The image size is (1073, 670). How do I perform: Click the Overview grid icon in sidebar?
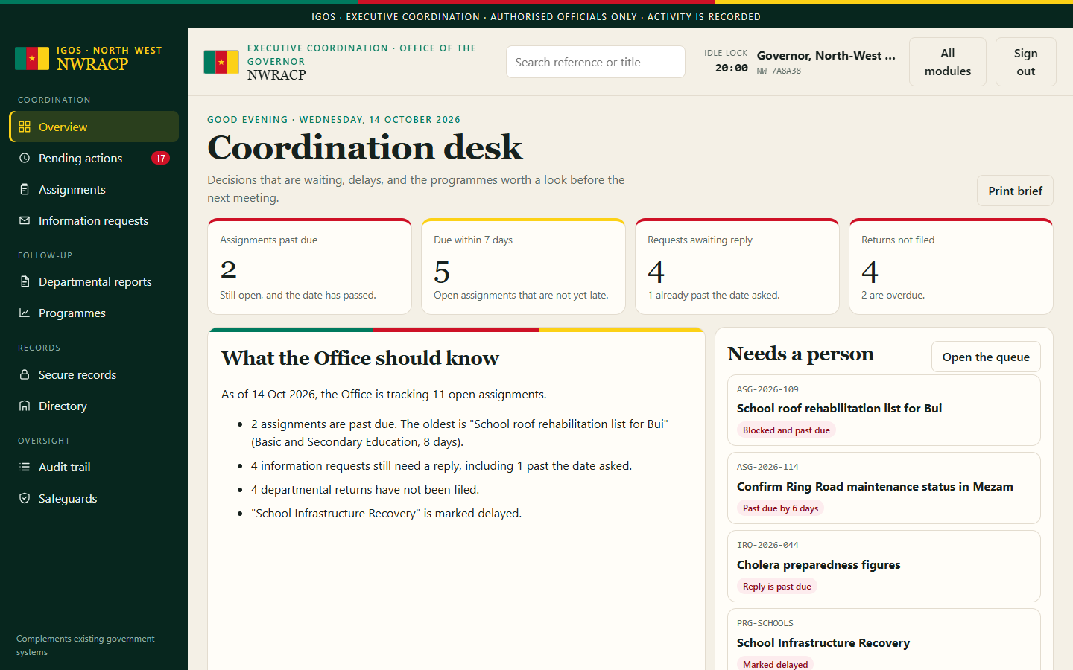pyautogui.click(x=25, y=127)
